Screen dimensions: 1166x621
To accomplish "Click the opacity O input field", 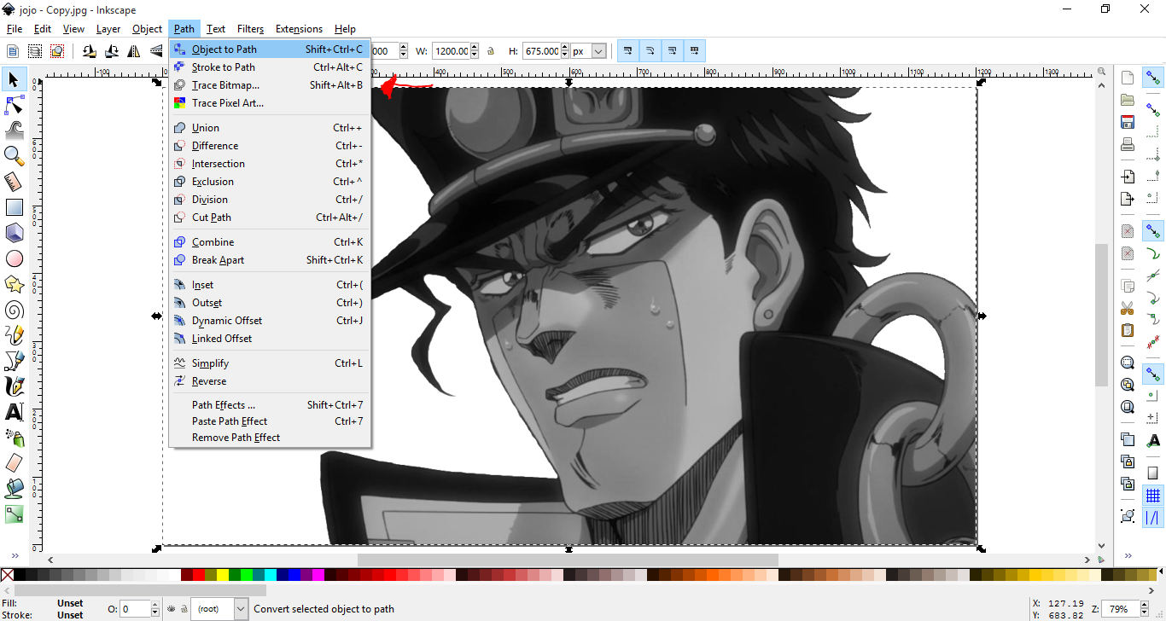I will point(135,609).
